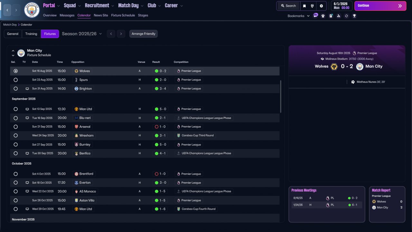Click the Continue button
Image resolution: width=412 pixels, height=232 pixels.
(380, 6)
